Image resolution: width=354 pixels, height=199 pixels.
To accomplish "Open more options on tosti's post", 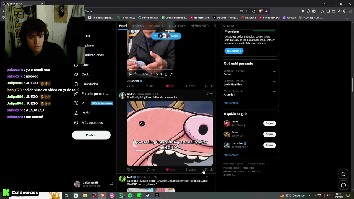I will [x=211, y=177].
